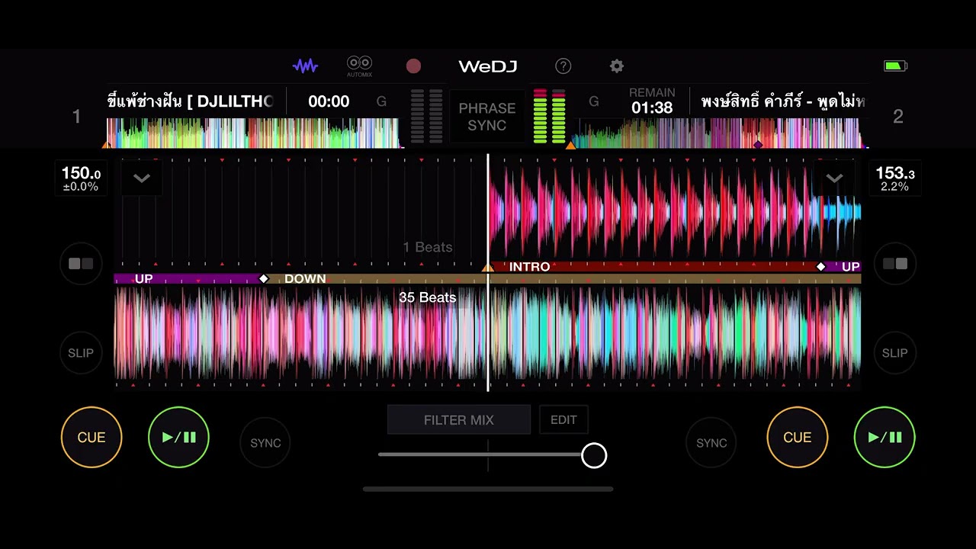Enable SYNC on deck 2
Image resolution: width=976 pixels, height=549 pixels.
click(711, 443)
